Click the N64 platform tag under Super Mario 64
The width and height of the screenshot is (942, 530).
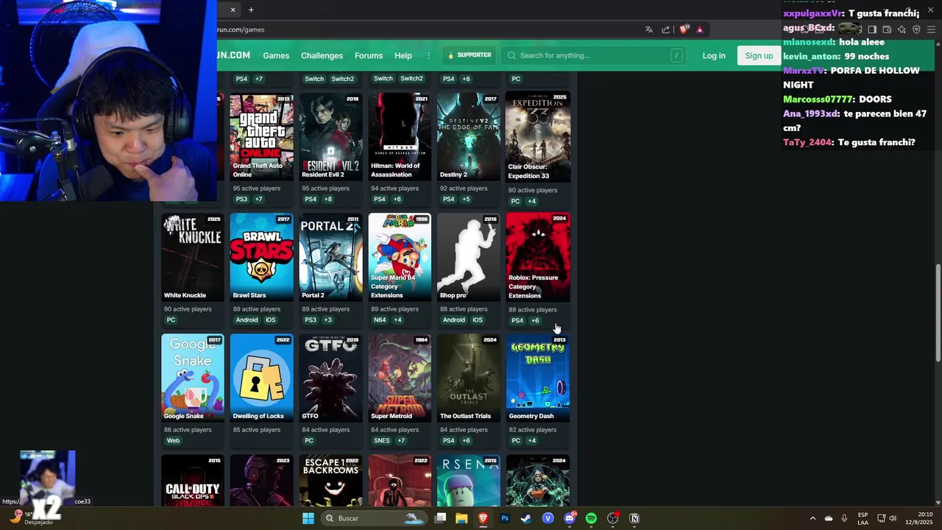point(380,320)
